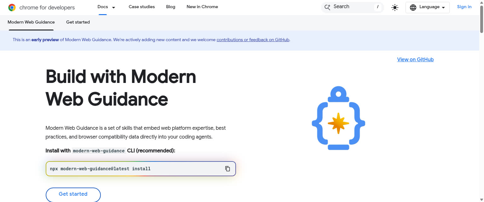The height and width of the screenshot is (202, 484).
Task: Open the Docs menu item
Action: [x=103, y=7]
